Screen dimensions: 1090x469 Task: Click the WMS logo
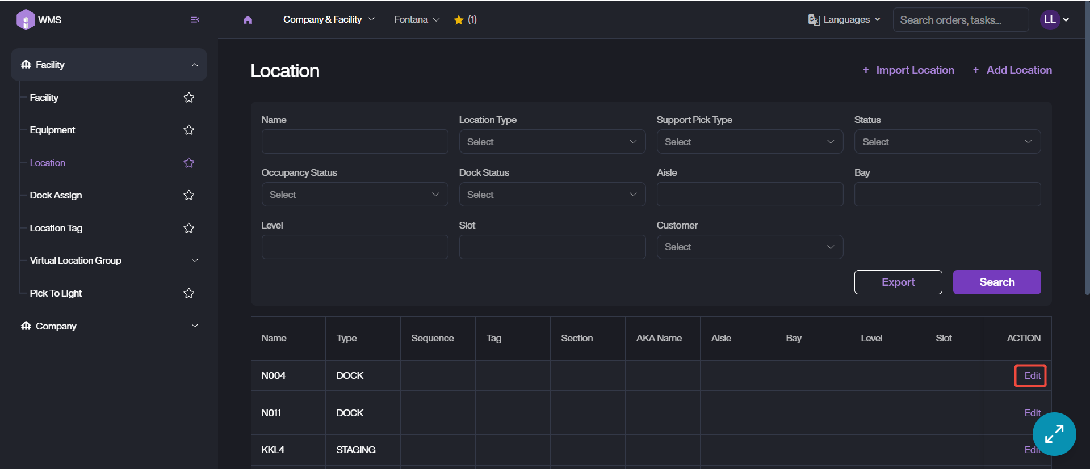coord(26,20)
